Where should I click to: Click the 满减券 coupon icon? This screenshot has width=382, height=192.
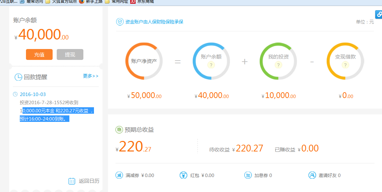(119, 175)
